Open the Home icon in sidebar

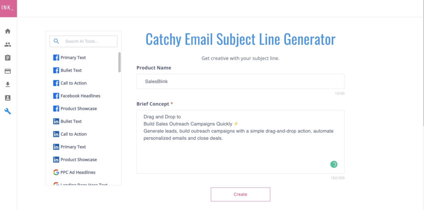(8, 31)
